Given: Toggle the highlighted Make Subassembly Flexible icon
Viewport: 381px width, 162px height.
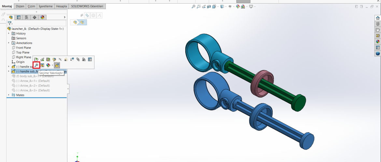Looking at the screenshot, I should pyautogui.click(x=57, y=65).
